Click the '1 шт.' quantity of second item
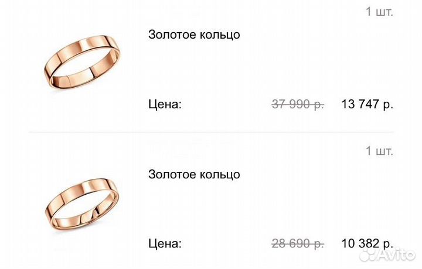Image resolution: width=422 pixels, height=269 pixels. (379, 151)
